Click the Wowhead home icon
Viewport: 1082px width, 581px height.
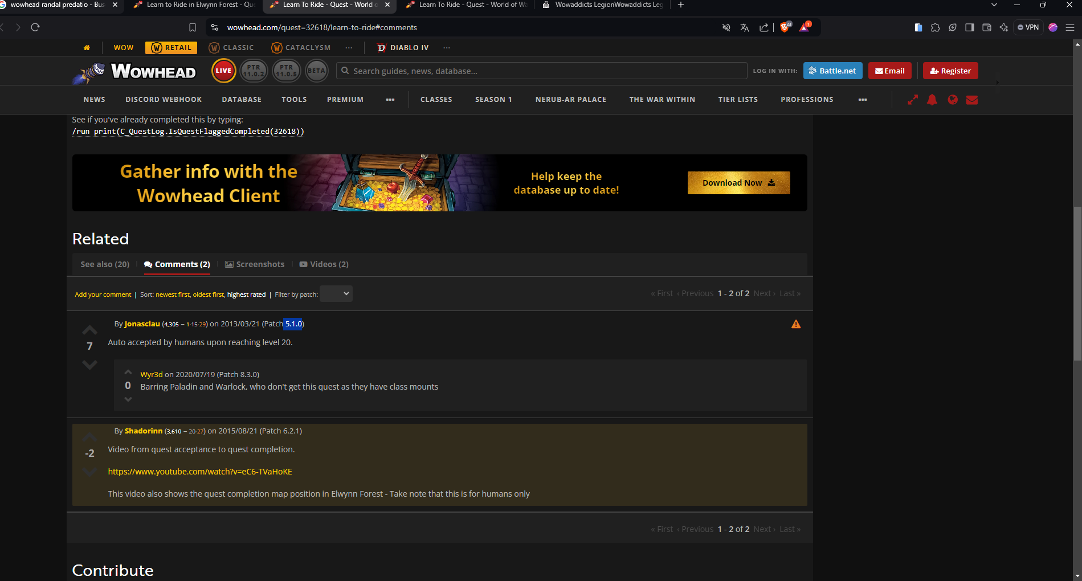pyautogui.click(x=87, y=48)
